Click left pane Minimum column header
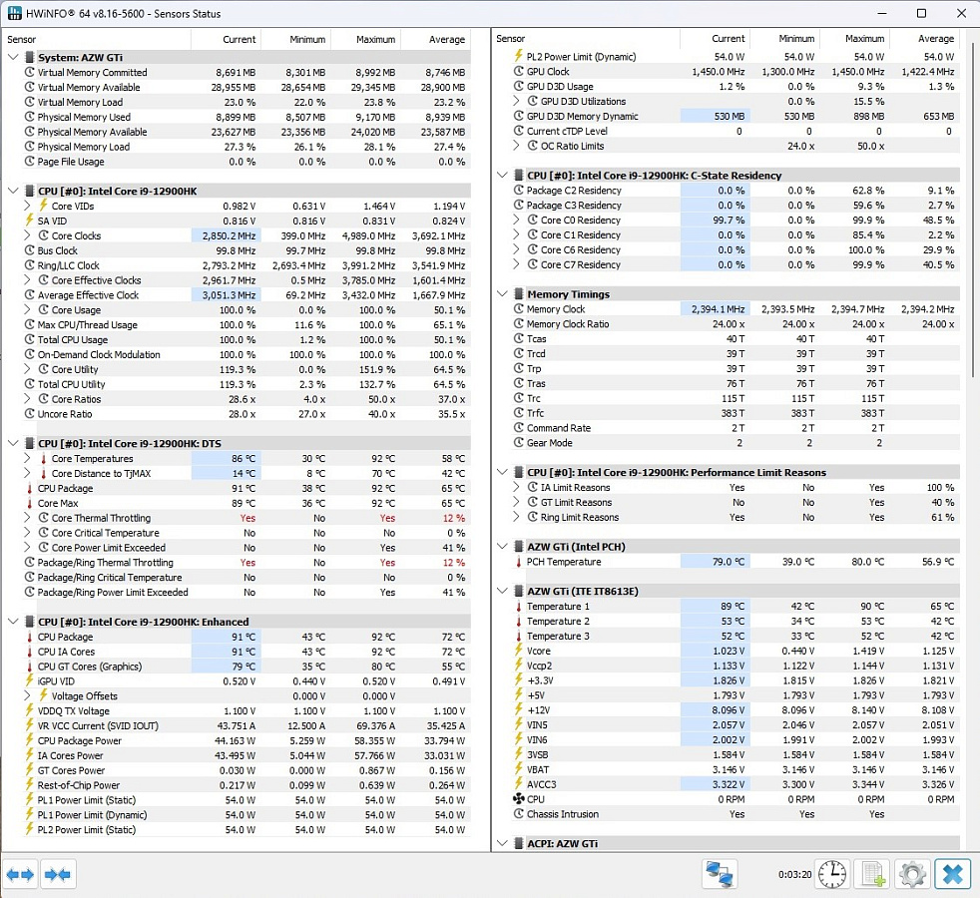The width and height of the screenshot is (980, 898). (295, 39)
